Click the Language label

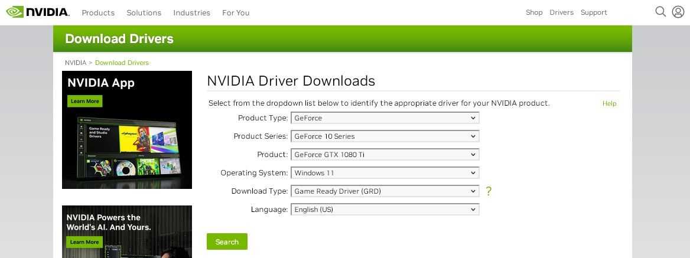(x=269, y=210)
